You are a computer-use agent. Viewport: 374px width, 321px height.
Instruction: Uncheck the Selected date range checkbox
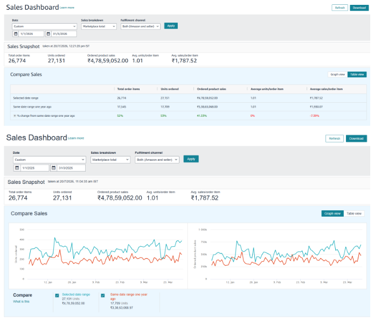click(x=57, y=296)
